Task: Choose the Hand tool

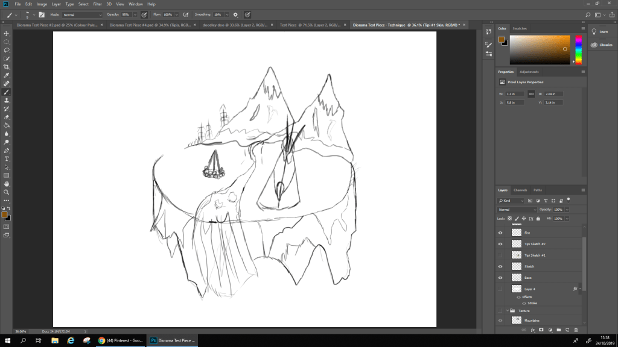Action: tap(7, 184)
